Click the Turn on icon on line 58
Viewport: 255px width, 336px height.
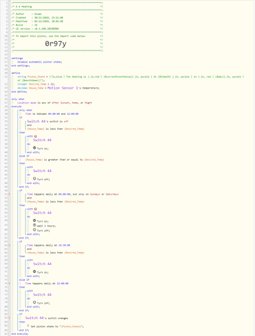34,220
